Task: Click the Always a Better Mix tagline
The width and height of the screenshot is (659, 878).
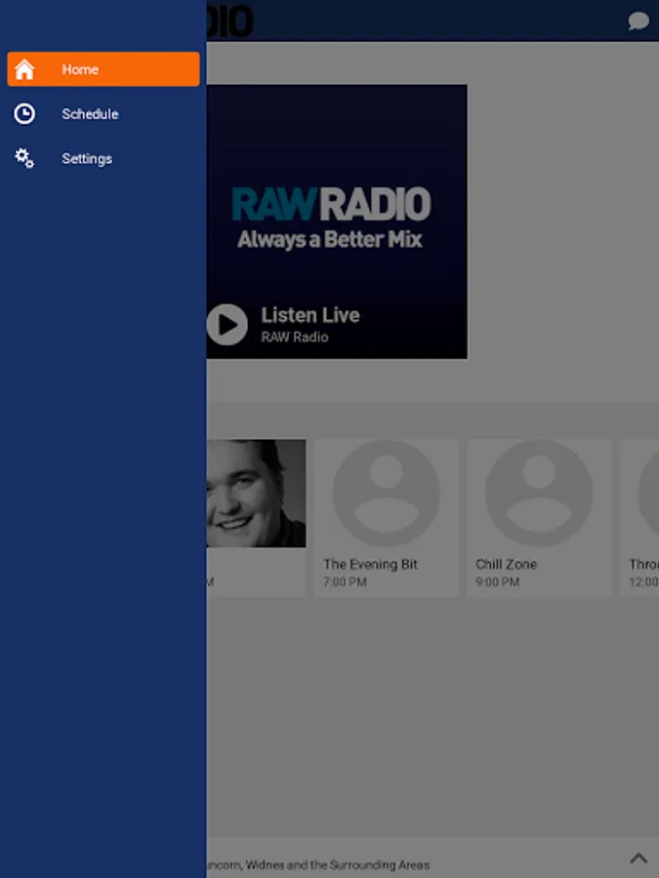Action: pos(330,240)
